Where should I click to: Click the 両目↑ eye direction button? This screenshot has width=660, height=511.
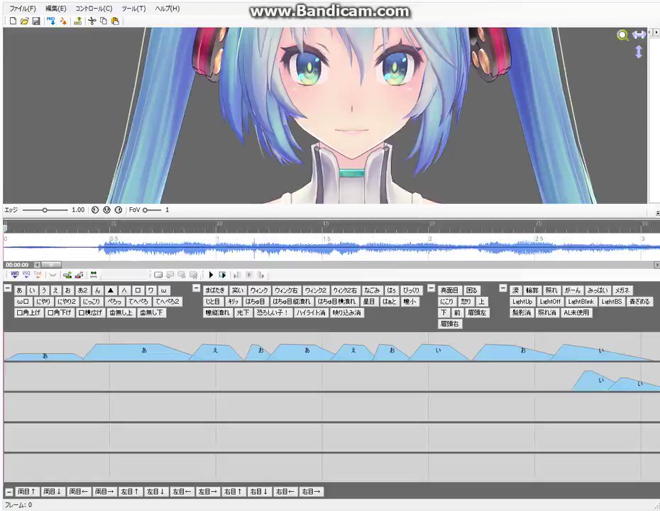(x=27, y=491)
